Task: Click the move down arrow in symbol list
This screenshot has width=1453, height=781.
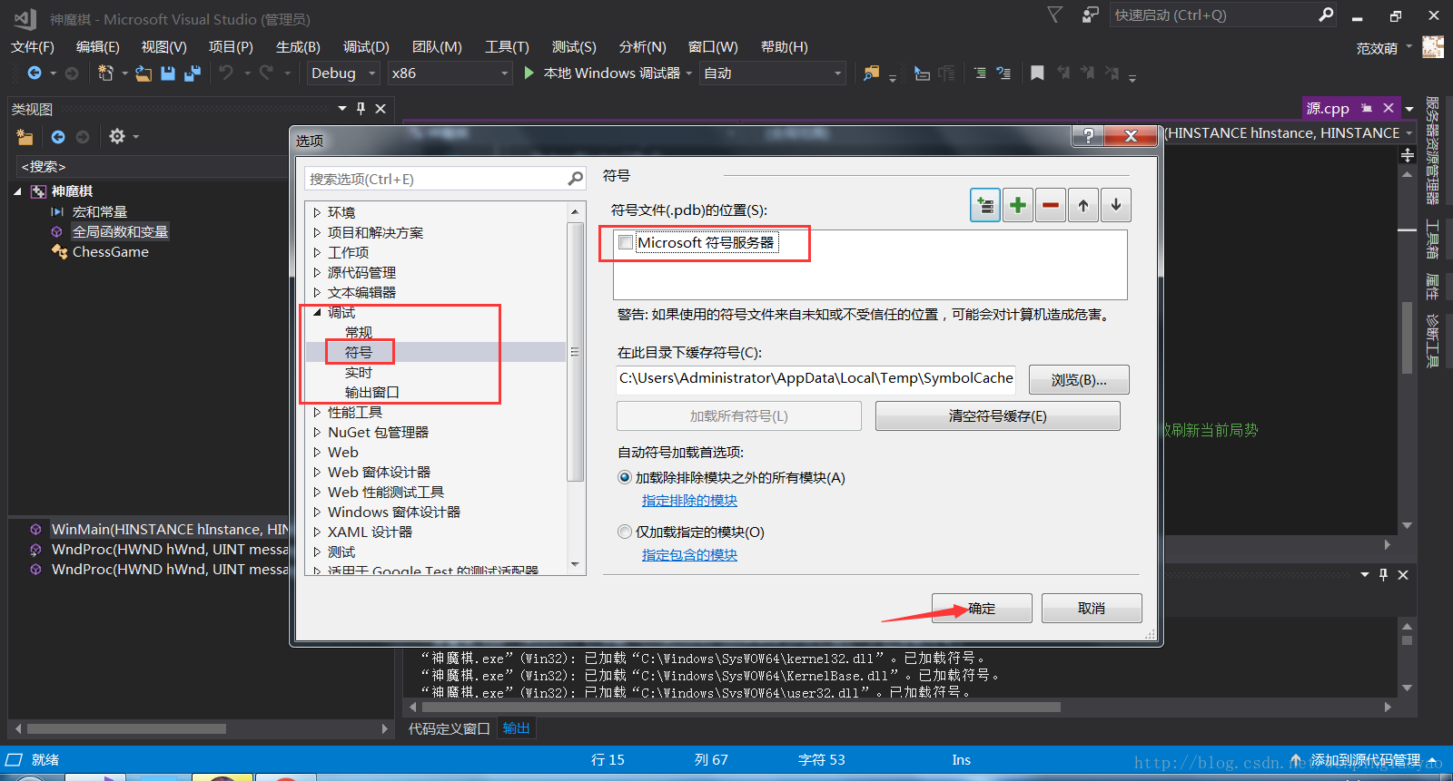Action: coord(1115,206)
